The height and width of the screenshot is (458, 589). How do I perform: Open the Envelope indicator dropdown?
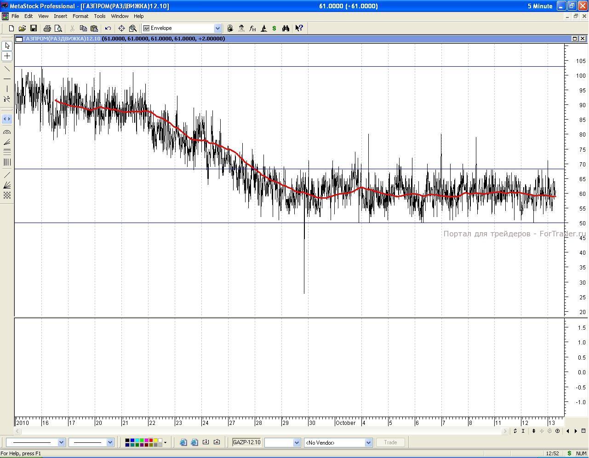pos(217,28)
